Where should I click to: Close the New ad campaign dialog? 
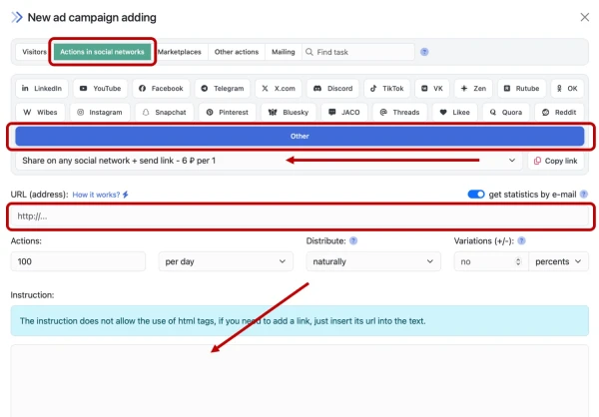(x=584, y=17)
